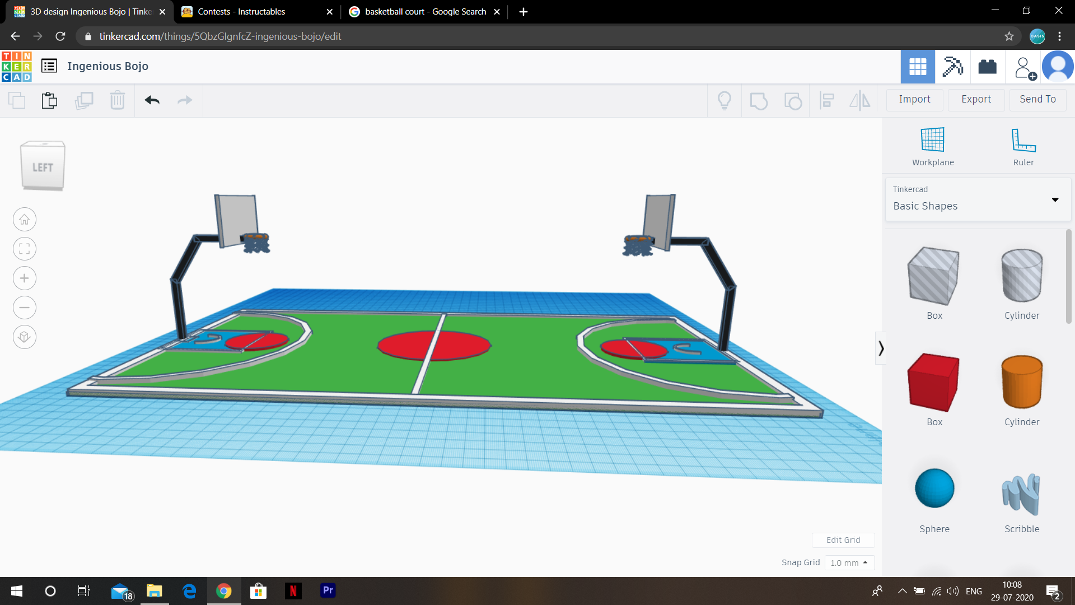Click the Export button
The image size is (1075, 605).
[975, 99]
